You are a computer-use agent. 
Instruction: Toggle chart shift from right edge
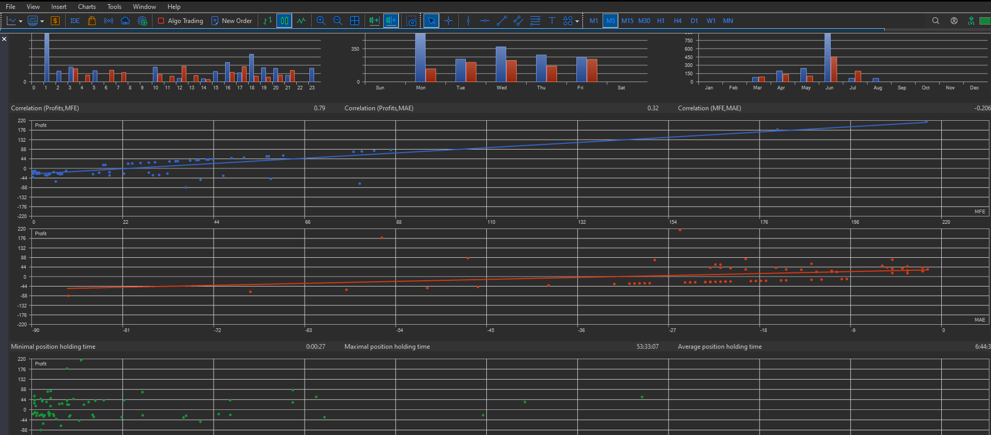(391, 21)
